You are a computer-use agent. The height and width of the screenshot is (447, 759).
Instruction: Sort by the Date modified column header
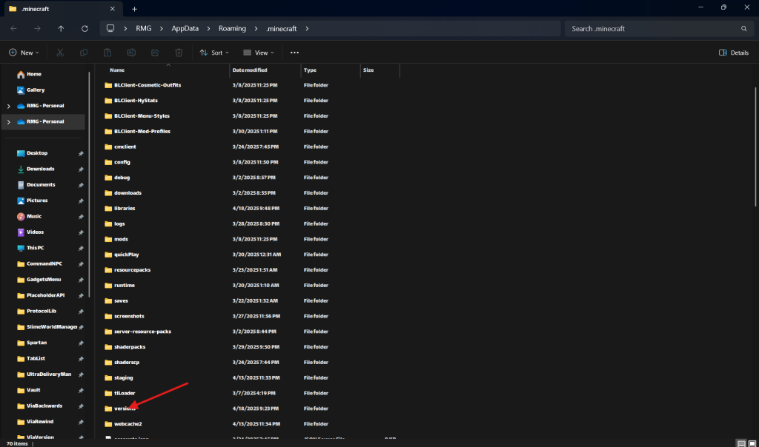pos(250,70)
